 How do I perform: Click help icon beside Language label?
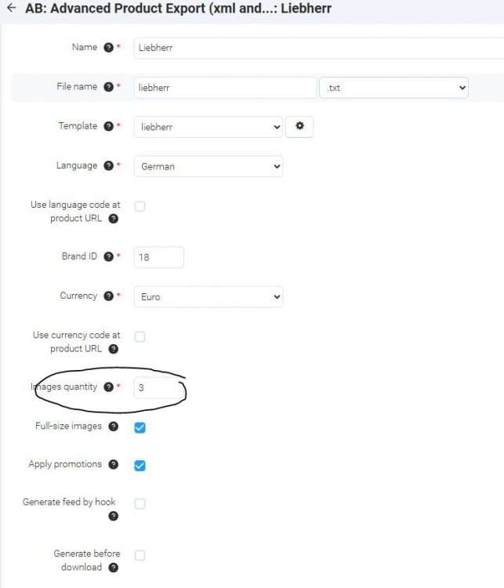pos(108,166)
